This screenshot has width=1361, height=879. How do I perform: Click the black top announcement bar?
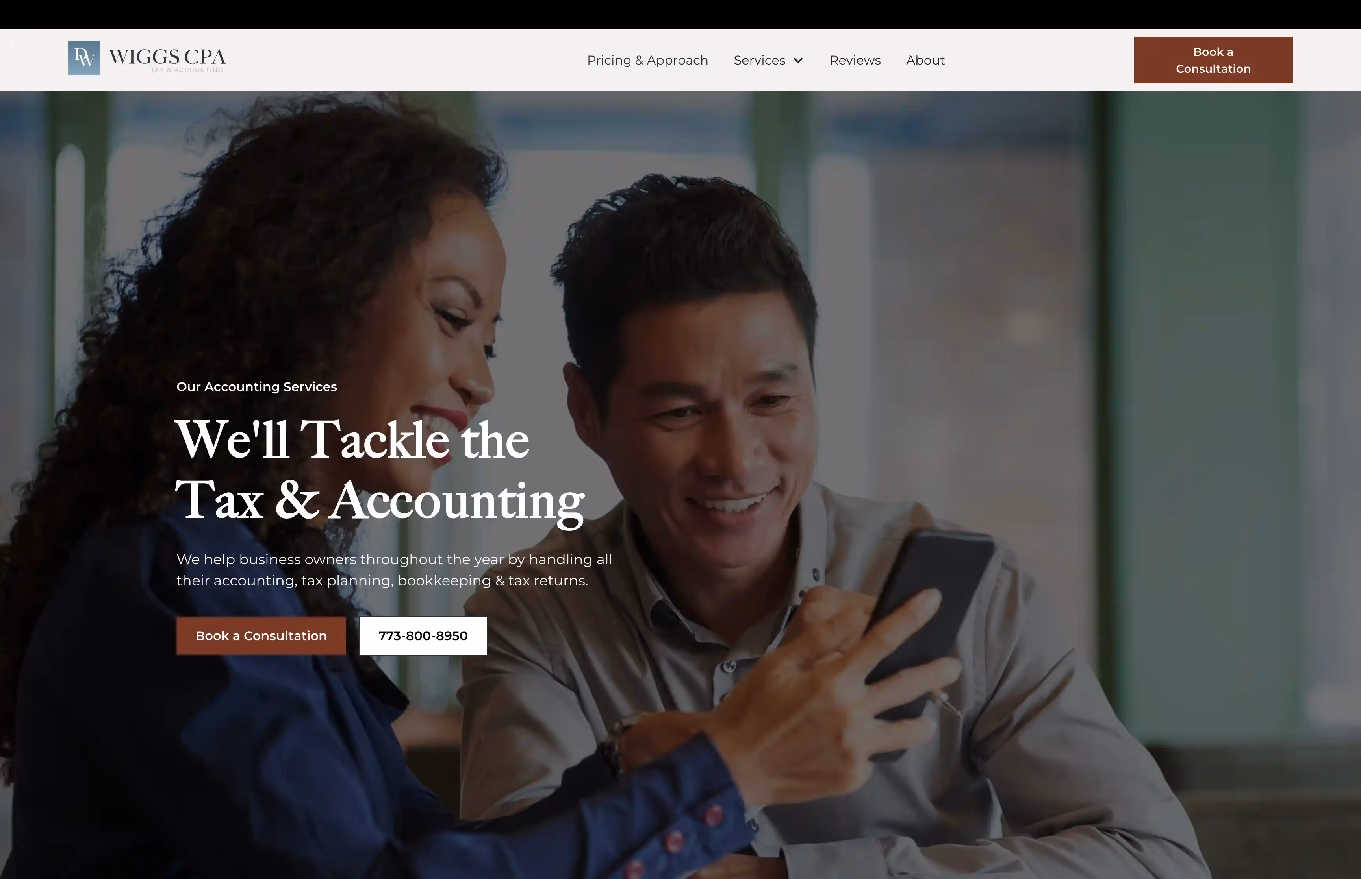[680, 14]
